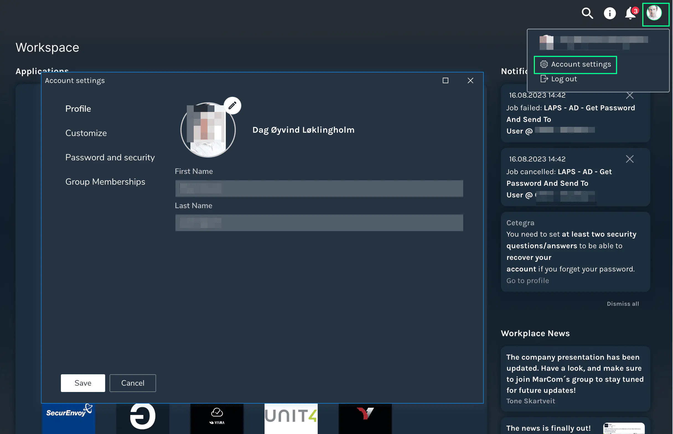
Task: Click the pencil edit photo icon
Action: pos(232,106)
